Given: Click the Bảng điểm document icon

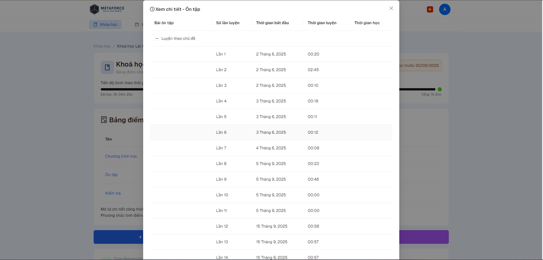Looking at the screenshot, I should [104, 120].
